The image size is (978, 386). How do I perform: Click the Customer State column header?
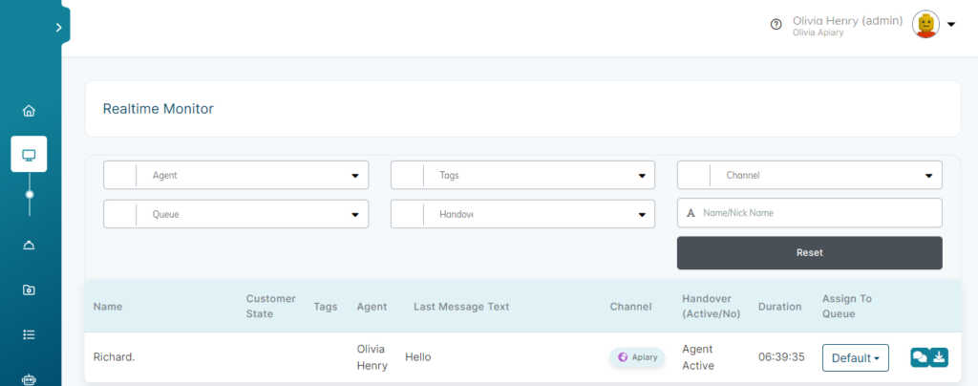[270, 306]
